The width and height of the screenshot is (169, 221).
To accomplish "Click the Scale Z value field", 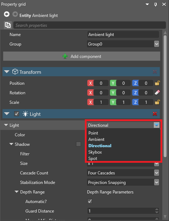I will point(146,102).
